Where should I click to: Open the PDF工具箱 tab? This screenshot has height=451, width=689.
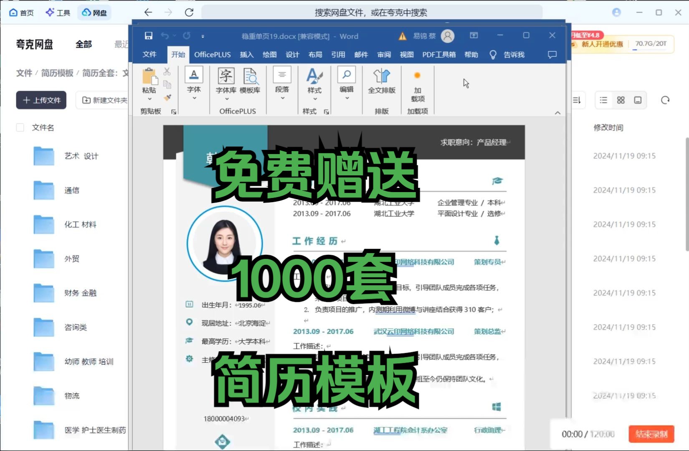[x=438, y=54]
